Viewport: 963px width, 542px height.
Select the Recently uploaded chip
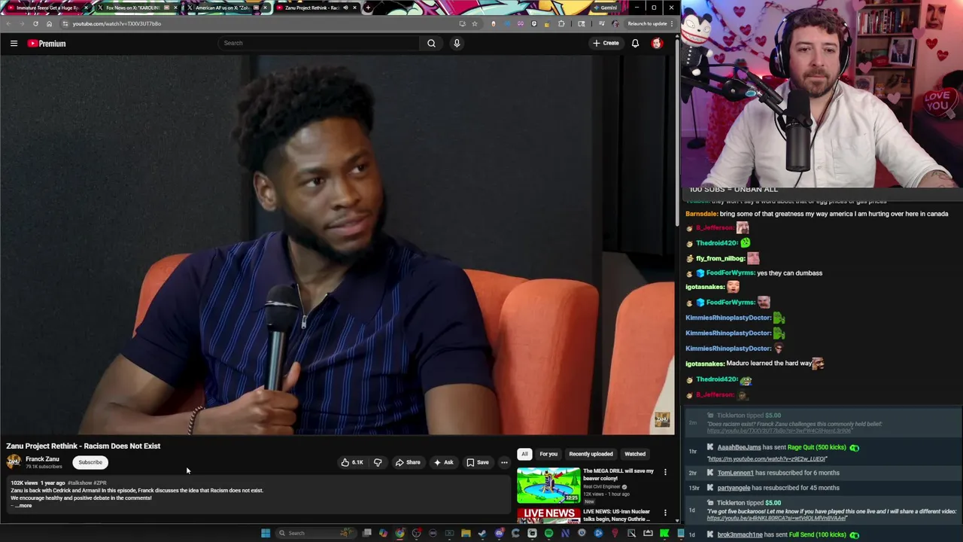click(x=591, y=454)
